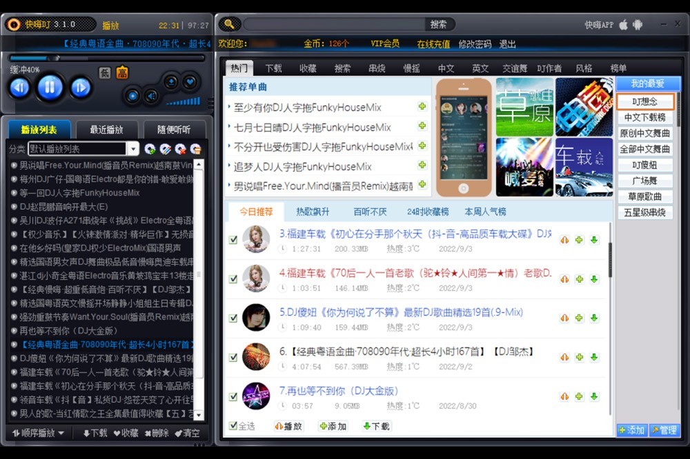Mute sound with the speaker icon
This screenshot has height=459, width=690.
click(151, 95)
